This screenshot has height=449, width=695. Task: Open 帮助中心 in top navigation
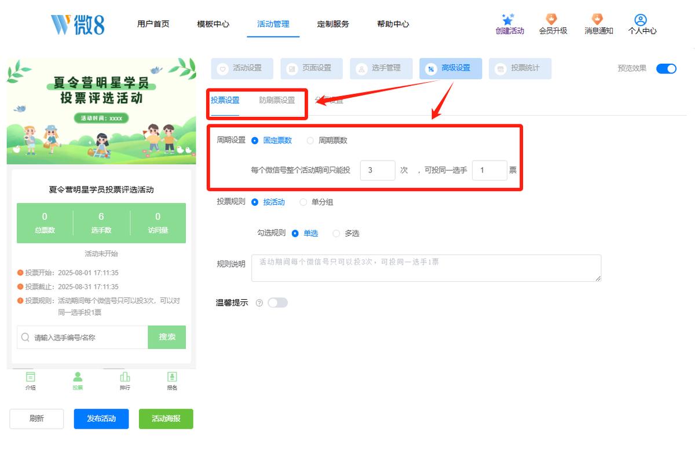pos(393,24)
